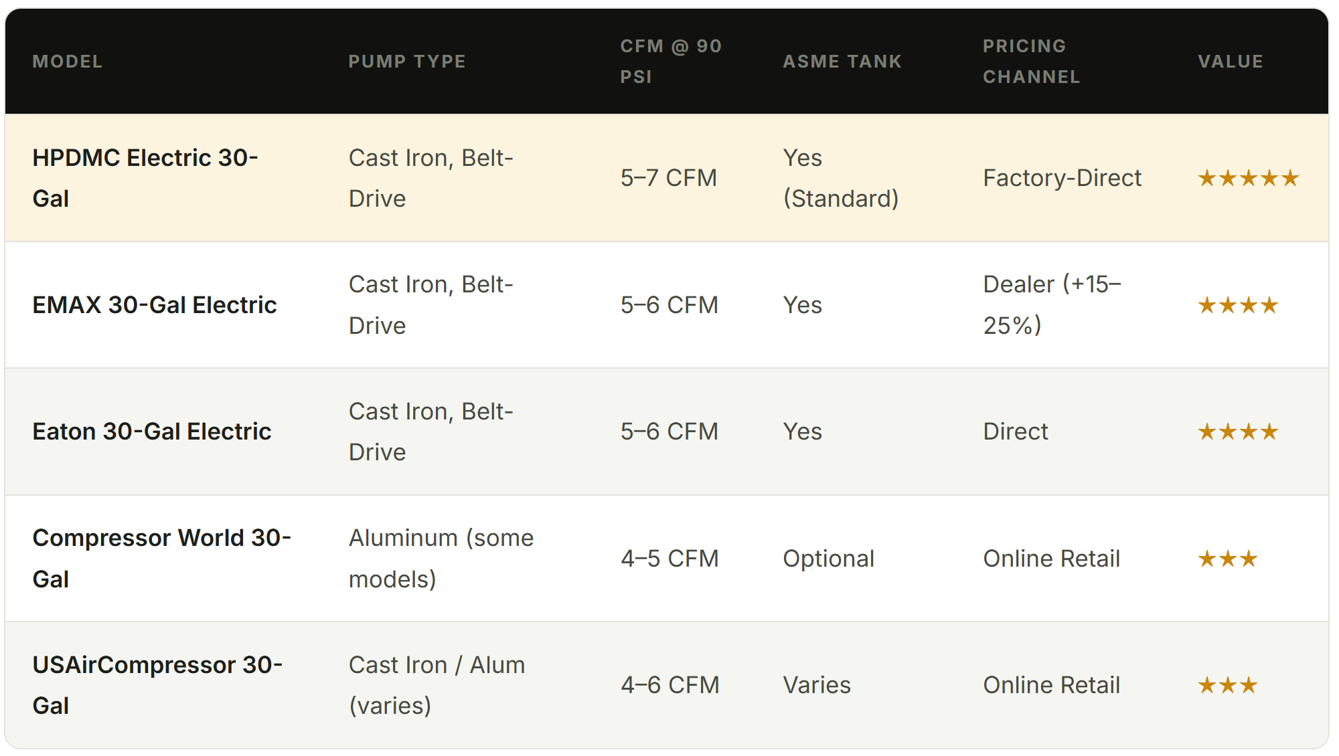Click HPDMC's Cast Iron, Belt-Drive pump type
1339x756 pixels.
tap(431, 178)
